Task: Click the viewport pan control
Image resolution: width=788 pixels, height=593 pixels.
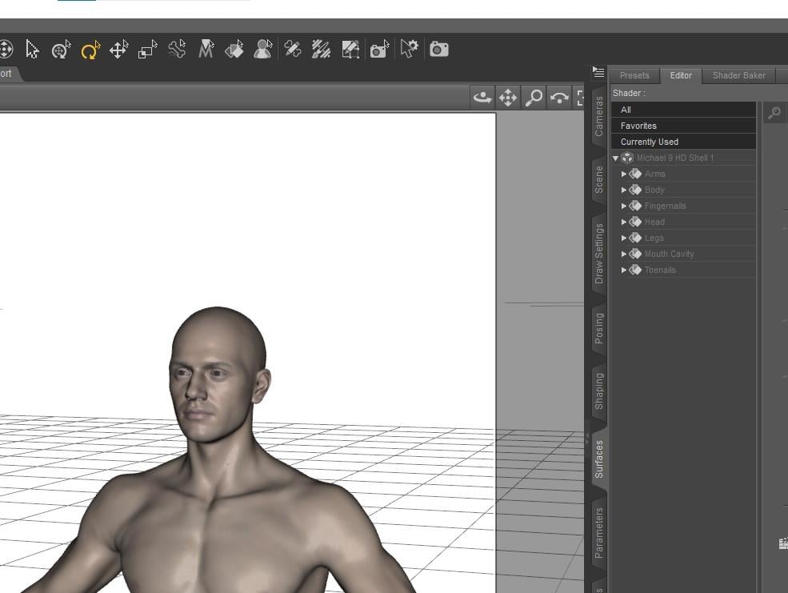Action: point(508,97)
